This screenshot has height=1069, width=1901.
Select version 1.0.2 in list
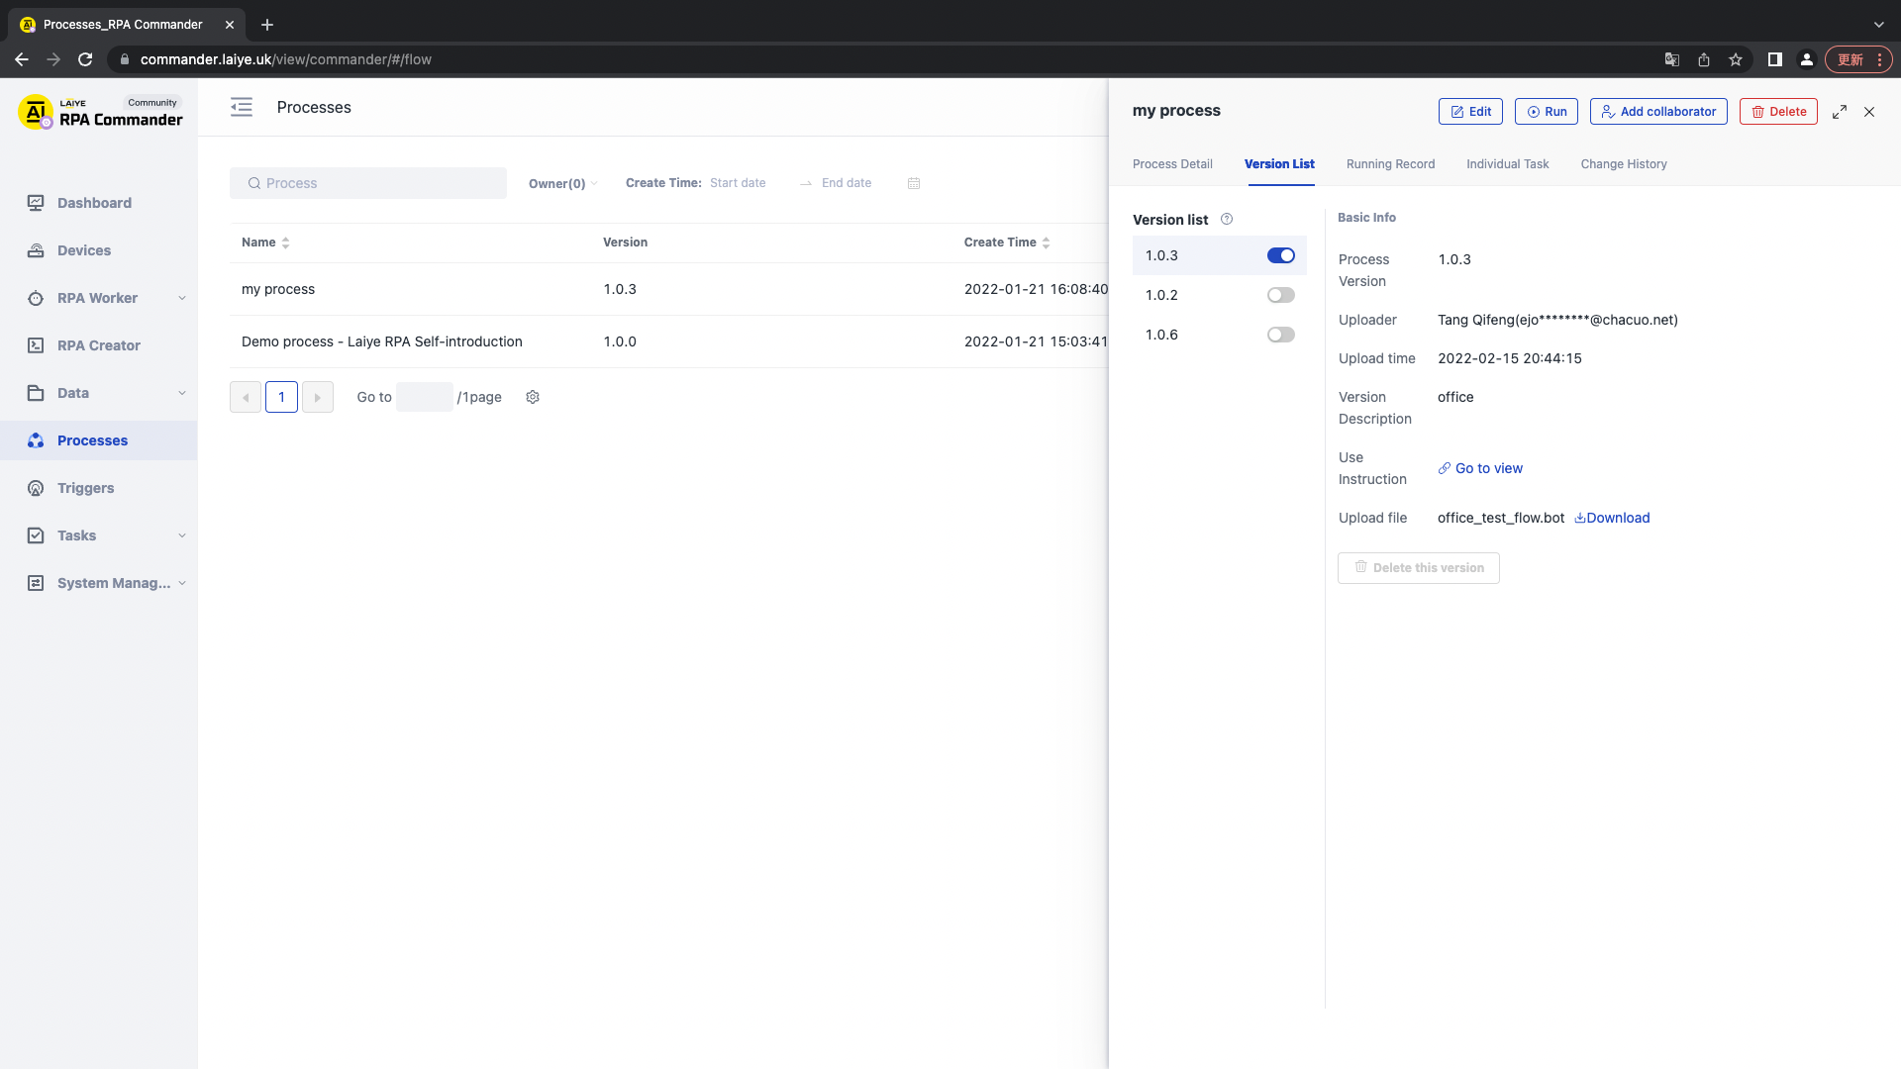[x=1220, y=295]
